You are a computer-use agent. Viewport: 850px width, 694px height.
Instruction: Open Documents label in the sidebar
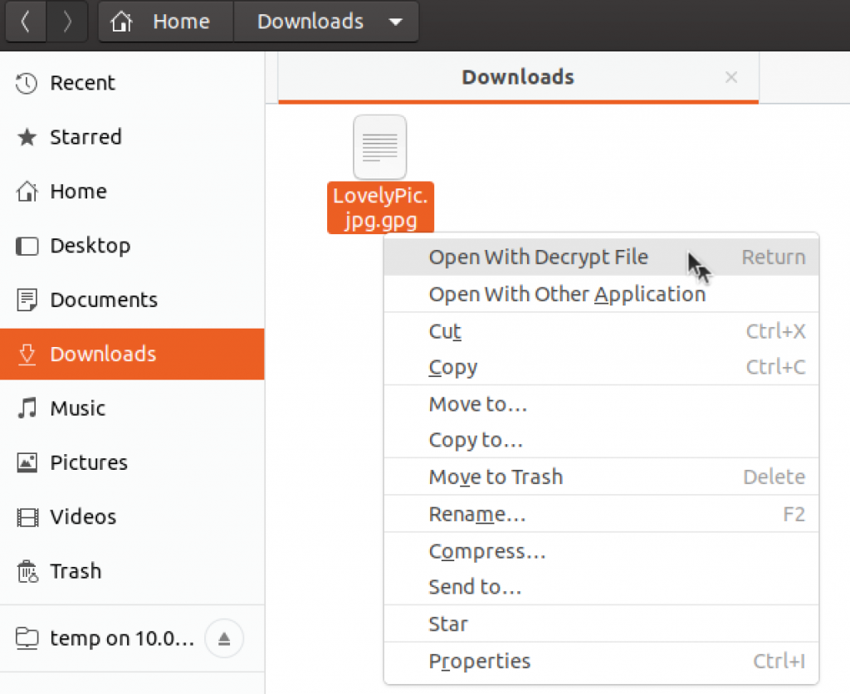tap(104, 300)
